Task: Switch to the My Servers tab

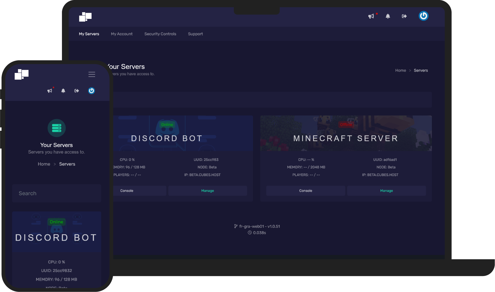Action: click(x=89, y=34)
